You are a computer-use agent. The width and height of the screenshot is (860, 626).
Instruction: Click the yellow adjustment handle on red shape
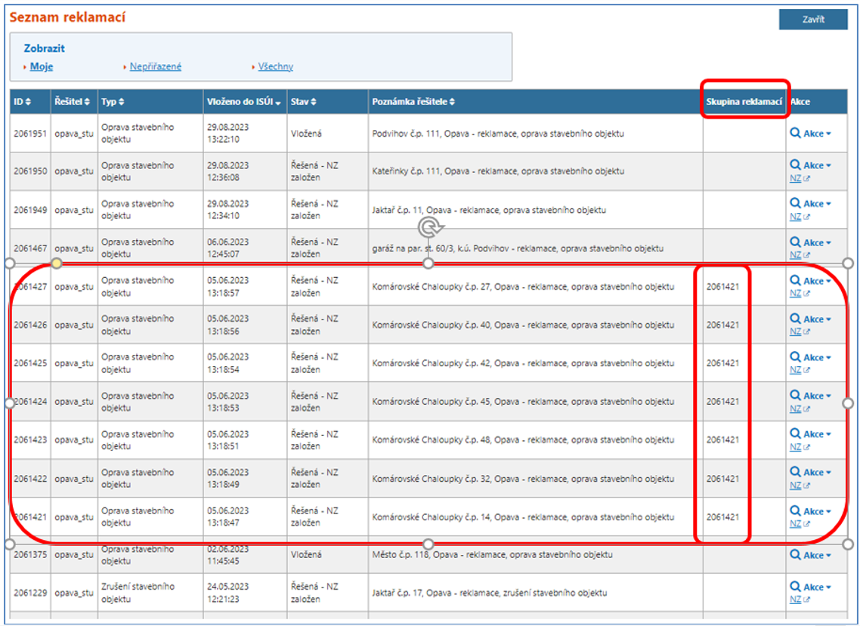click(x=57, y=264)
